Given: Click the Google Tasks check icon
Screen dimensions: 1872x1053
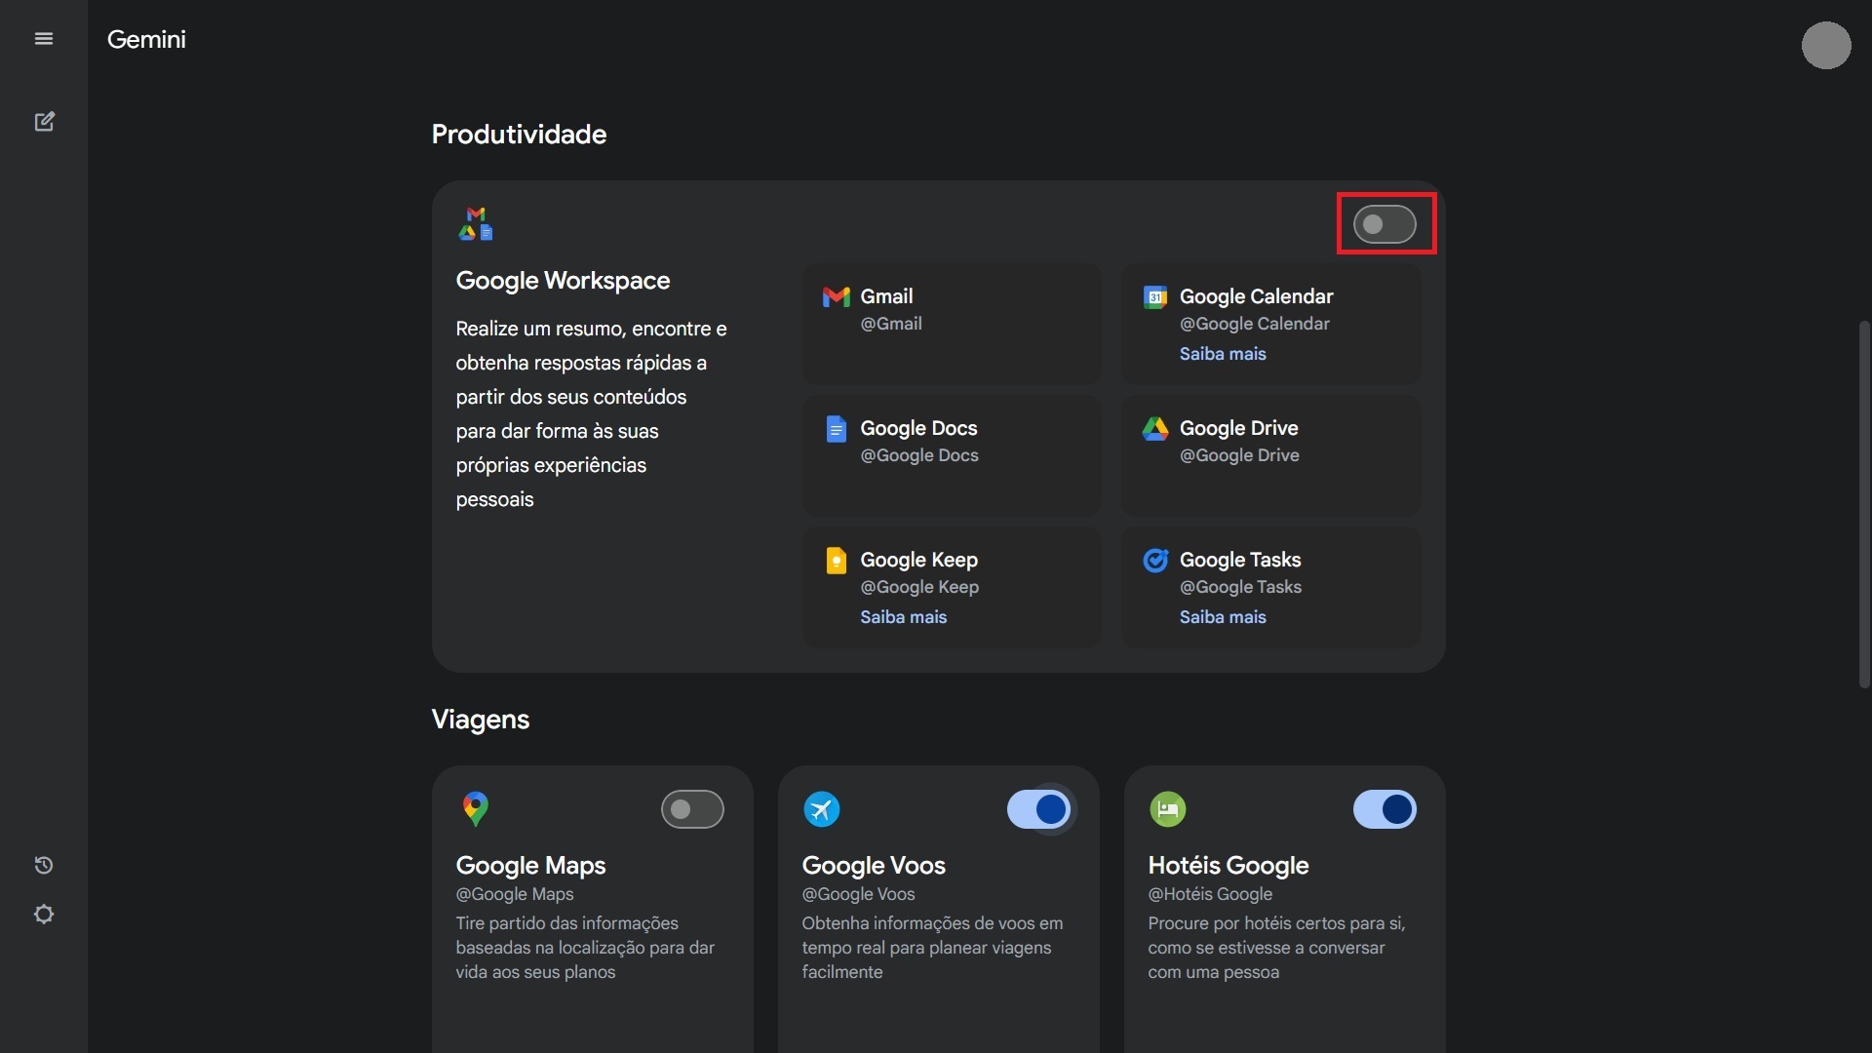Looking at the screenshot, I should [1155, 560].
